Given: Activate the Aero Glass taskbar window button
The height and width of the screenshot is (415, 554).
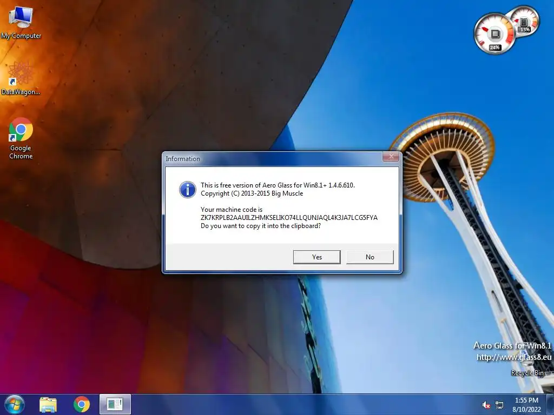Looking at the screenshot, I should point(115,404).
